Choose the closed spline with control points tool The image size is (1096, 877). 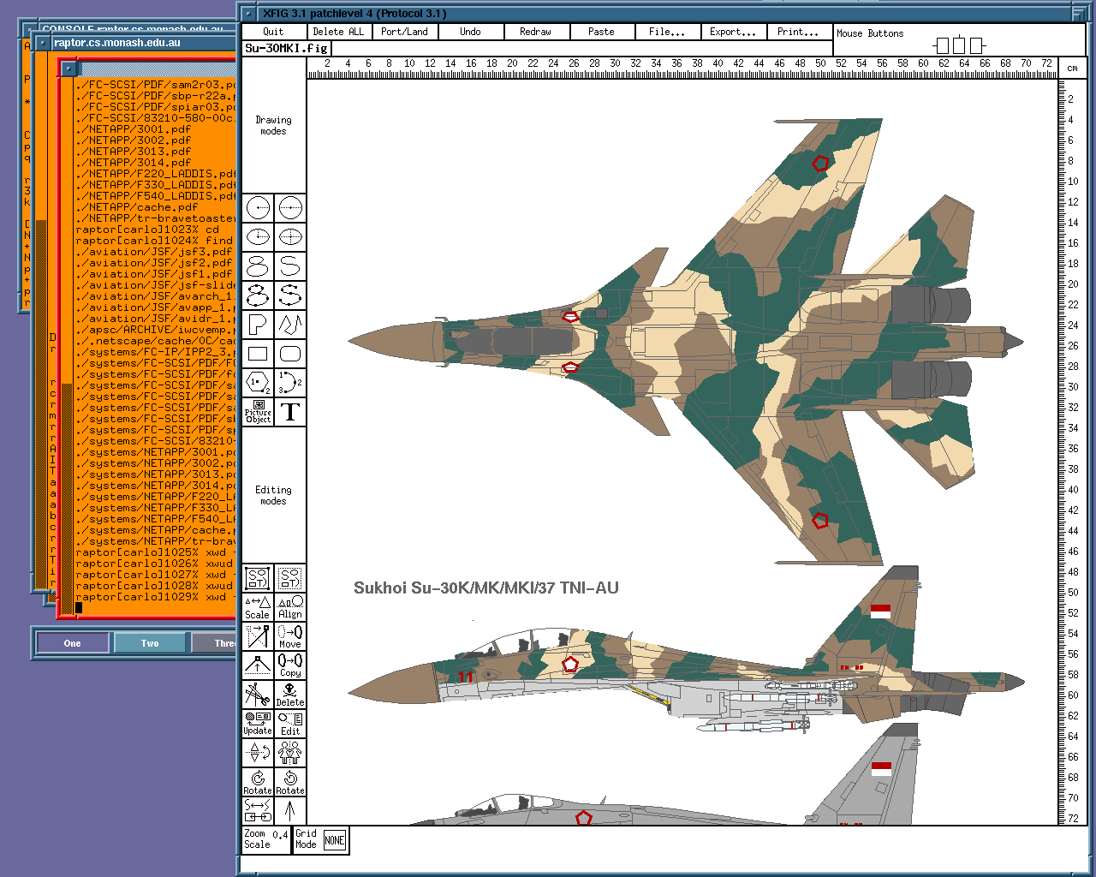click(259, 295)
